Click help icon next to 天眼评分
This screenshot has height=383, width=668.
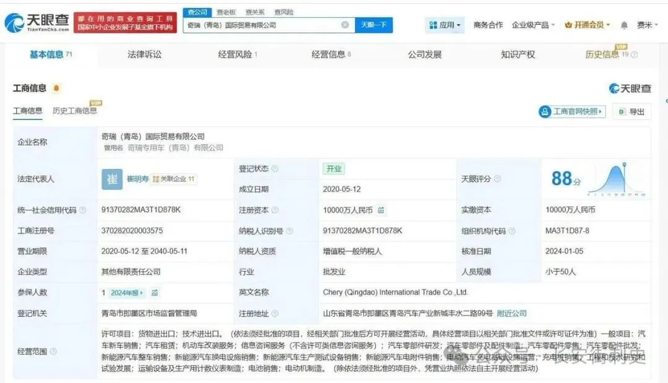click(x=497, y=179)
